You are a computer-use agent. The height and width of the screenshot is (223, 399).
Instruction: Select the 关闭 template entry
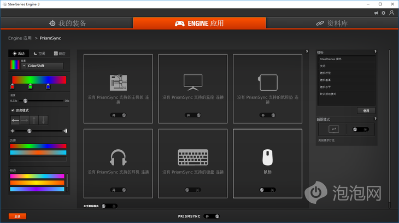point(347,66)
